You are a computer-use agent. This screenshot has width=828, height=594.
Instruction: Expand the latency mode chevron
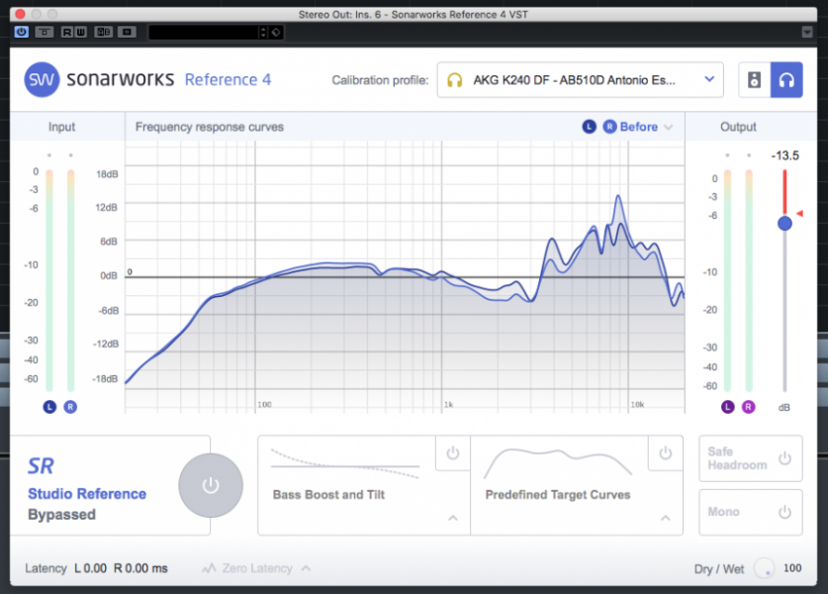pos(306,568)
